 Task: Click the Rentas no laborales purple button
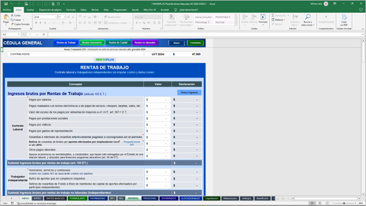pyautogui.click(x=145, y=43)
